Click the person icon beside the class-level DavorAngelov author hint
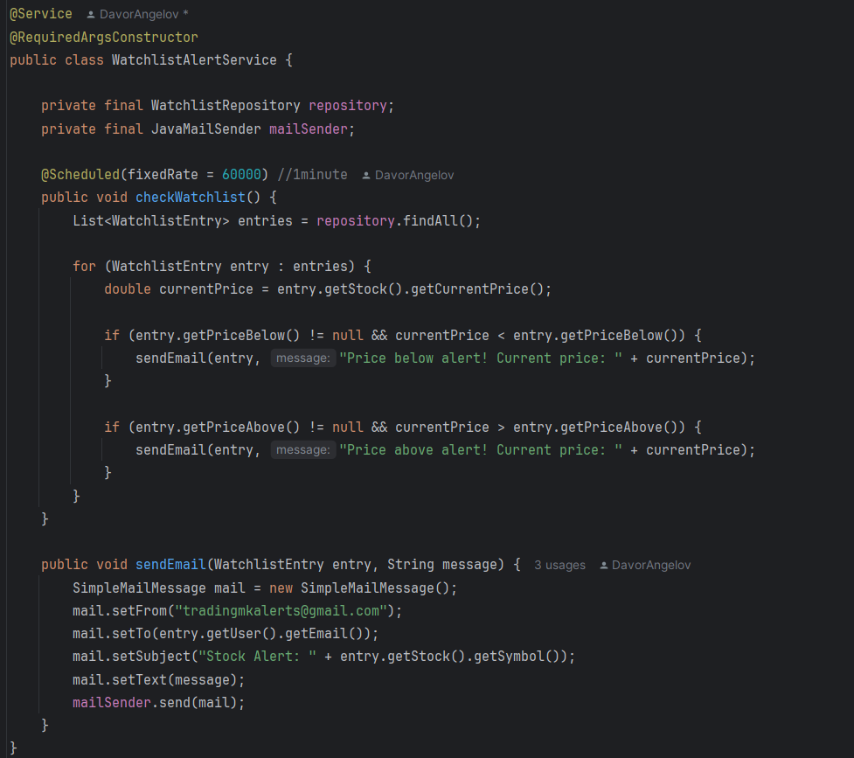Screen dimensions: 854x758 91,15
